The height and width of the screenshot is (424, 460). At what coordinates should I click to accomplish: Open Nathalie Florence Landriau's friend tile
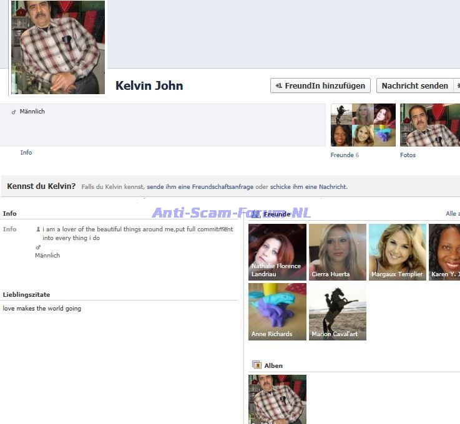click(x=277, y=252)
